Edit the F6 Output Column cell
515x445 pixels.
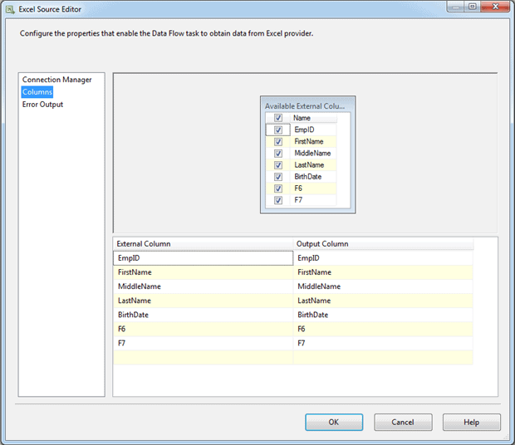383,329
